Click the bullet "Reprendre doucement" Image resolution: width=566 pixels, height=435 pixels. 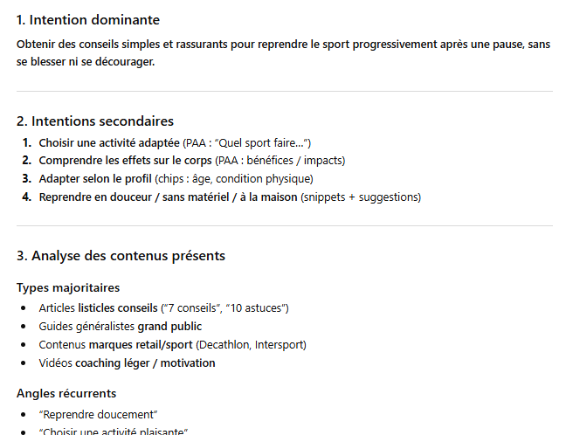pyautogui.click(x=98, y=414)
